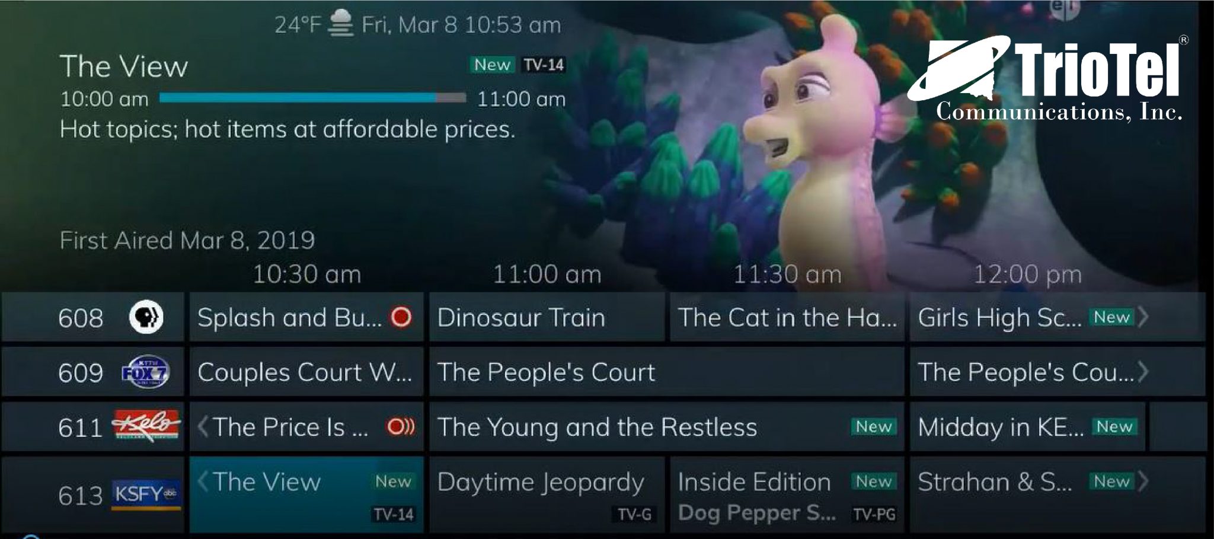Select the KSFY channel 613 logo
Viewport: 1214px width, 539px height.
click(x=146, y=495)
